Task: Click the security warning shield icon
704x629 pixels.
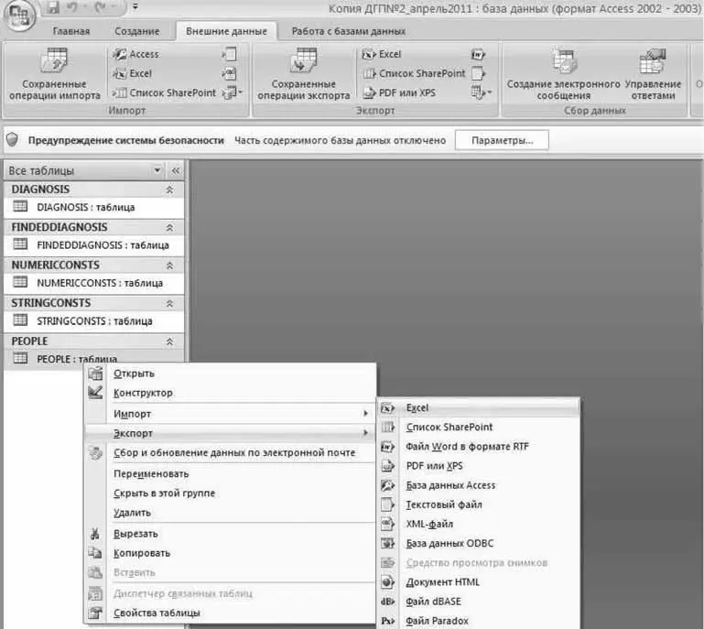Action: click(13, 140)
